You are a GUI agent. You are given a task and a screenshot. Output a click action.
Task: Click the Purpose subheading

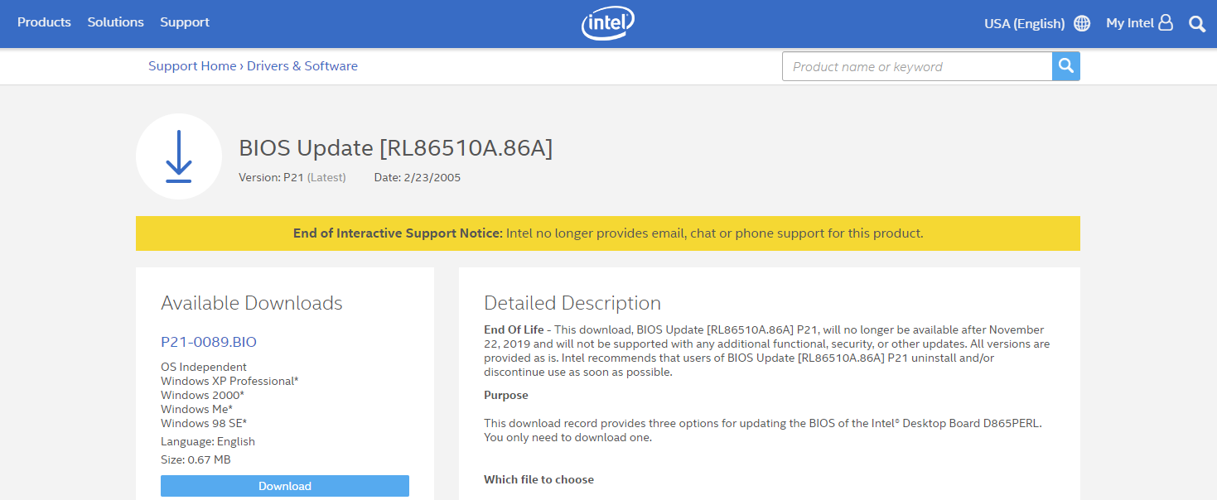pos(506,395)
